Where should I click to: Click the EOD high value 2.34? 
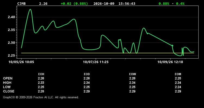(87, 83)
